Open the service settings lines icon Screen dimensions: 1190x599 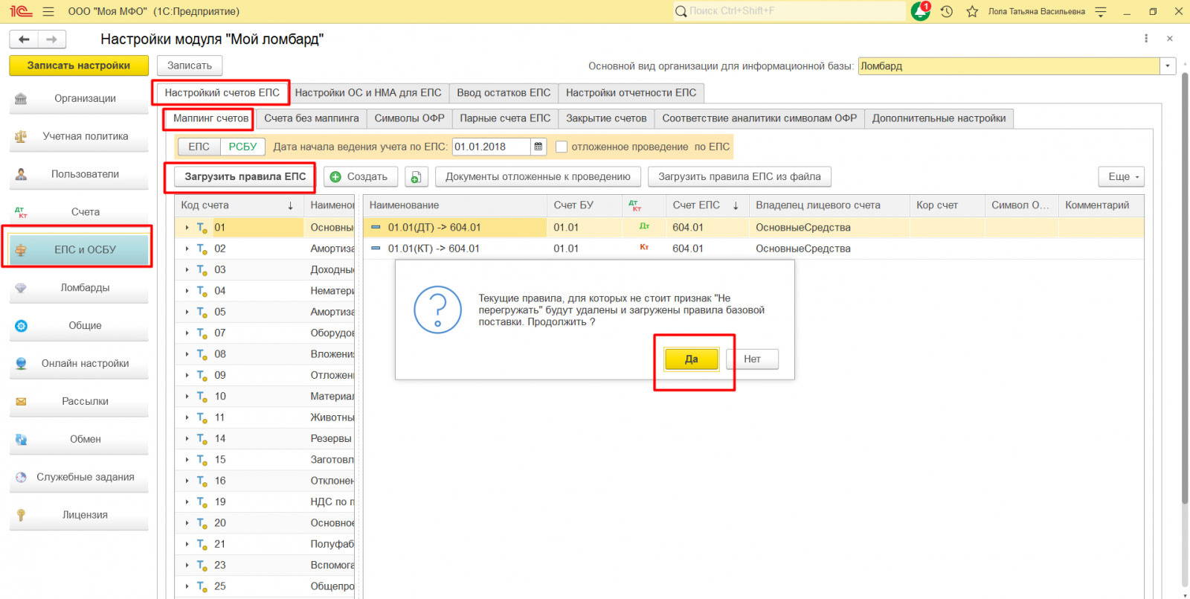(x=1101, y=11)
